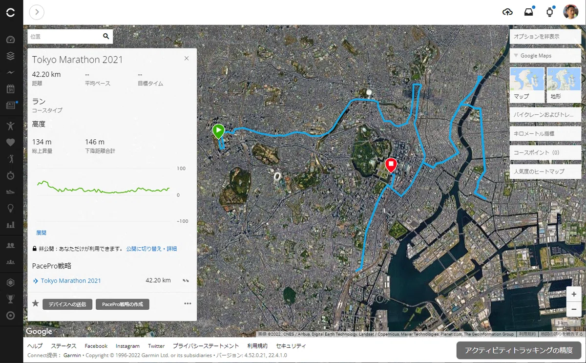The image size is (586, 363).
Task: Select the 地形 terrain thumbnail
Action: coord(564,85)
